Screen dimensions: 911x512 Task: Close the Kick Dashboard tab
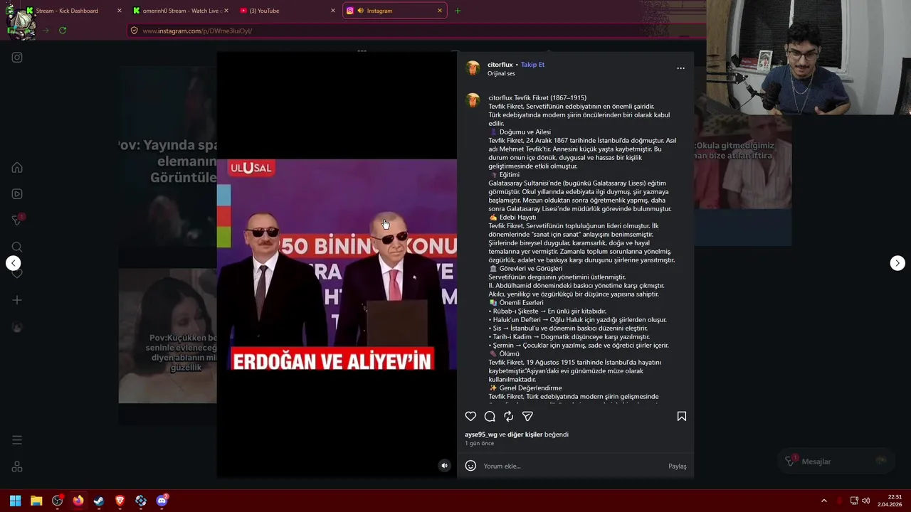pyautogui.click(x=119, y=11)
